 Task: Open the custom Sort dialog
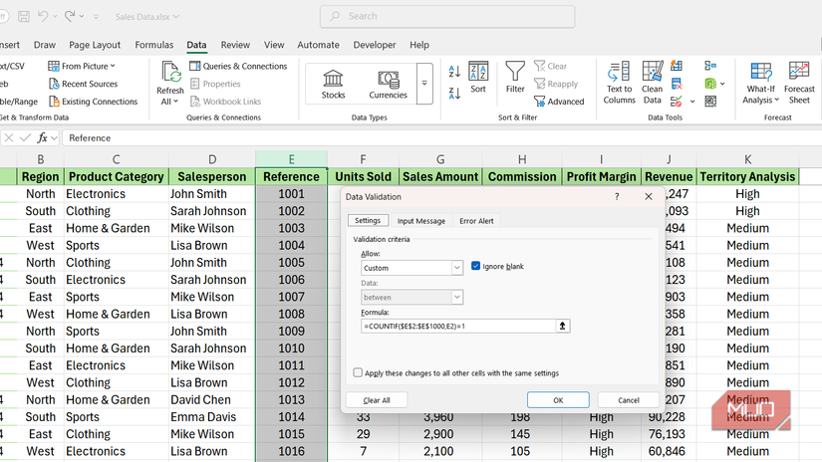pyautogui.click(x=478, y=77)
